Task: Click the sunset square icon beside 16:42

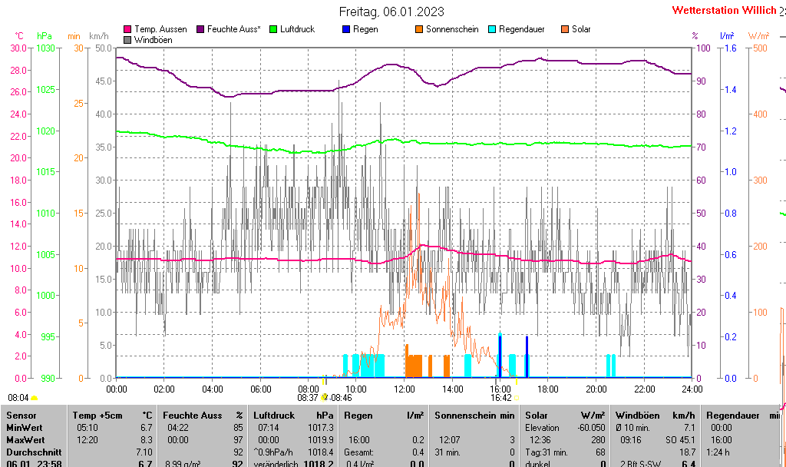Action: (x=517, y=398)
